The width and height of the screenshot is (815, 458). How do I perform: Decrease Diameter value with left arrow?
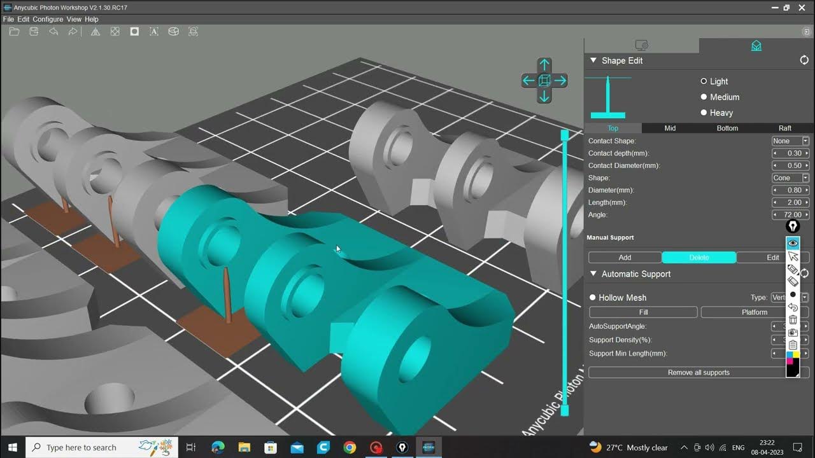[775, 190]
